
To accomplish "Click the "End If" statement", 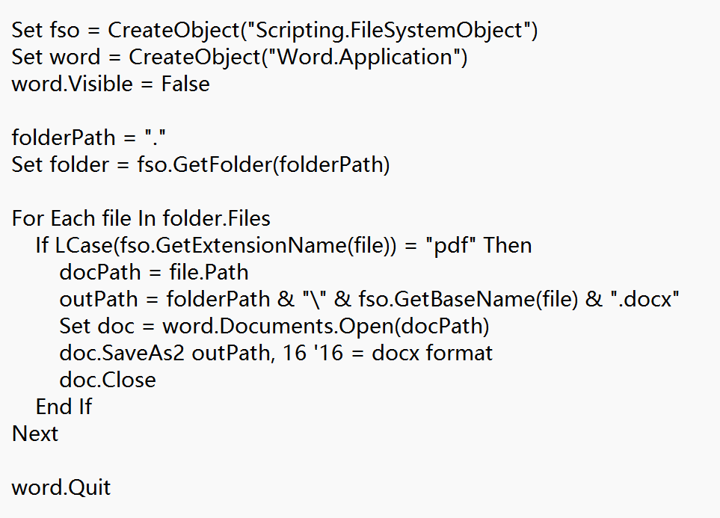I will [x=64, y=407].
